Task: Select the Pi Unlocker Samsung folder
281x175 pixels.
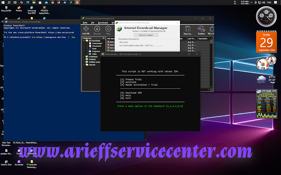Action: tap(32, 164)
